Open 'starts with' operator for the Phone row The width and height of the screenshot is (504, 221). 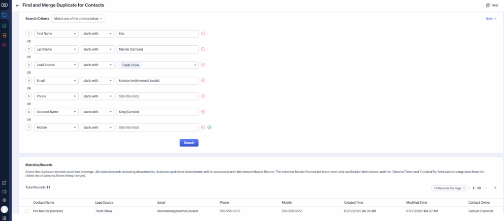click(96, 96)
